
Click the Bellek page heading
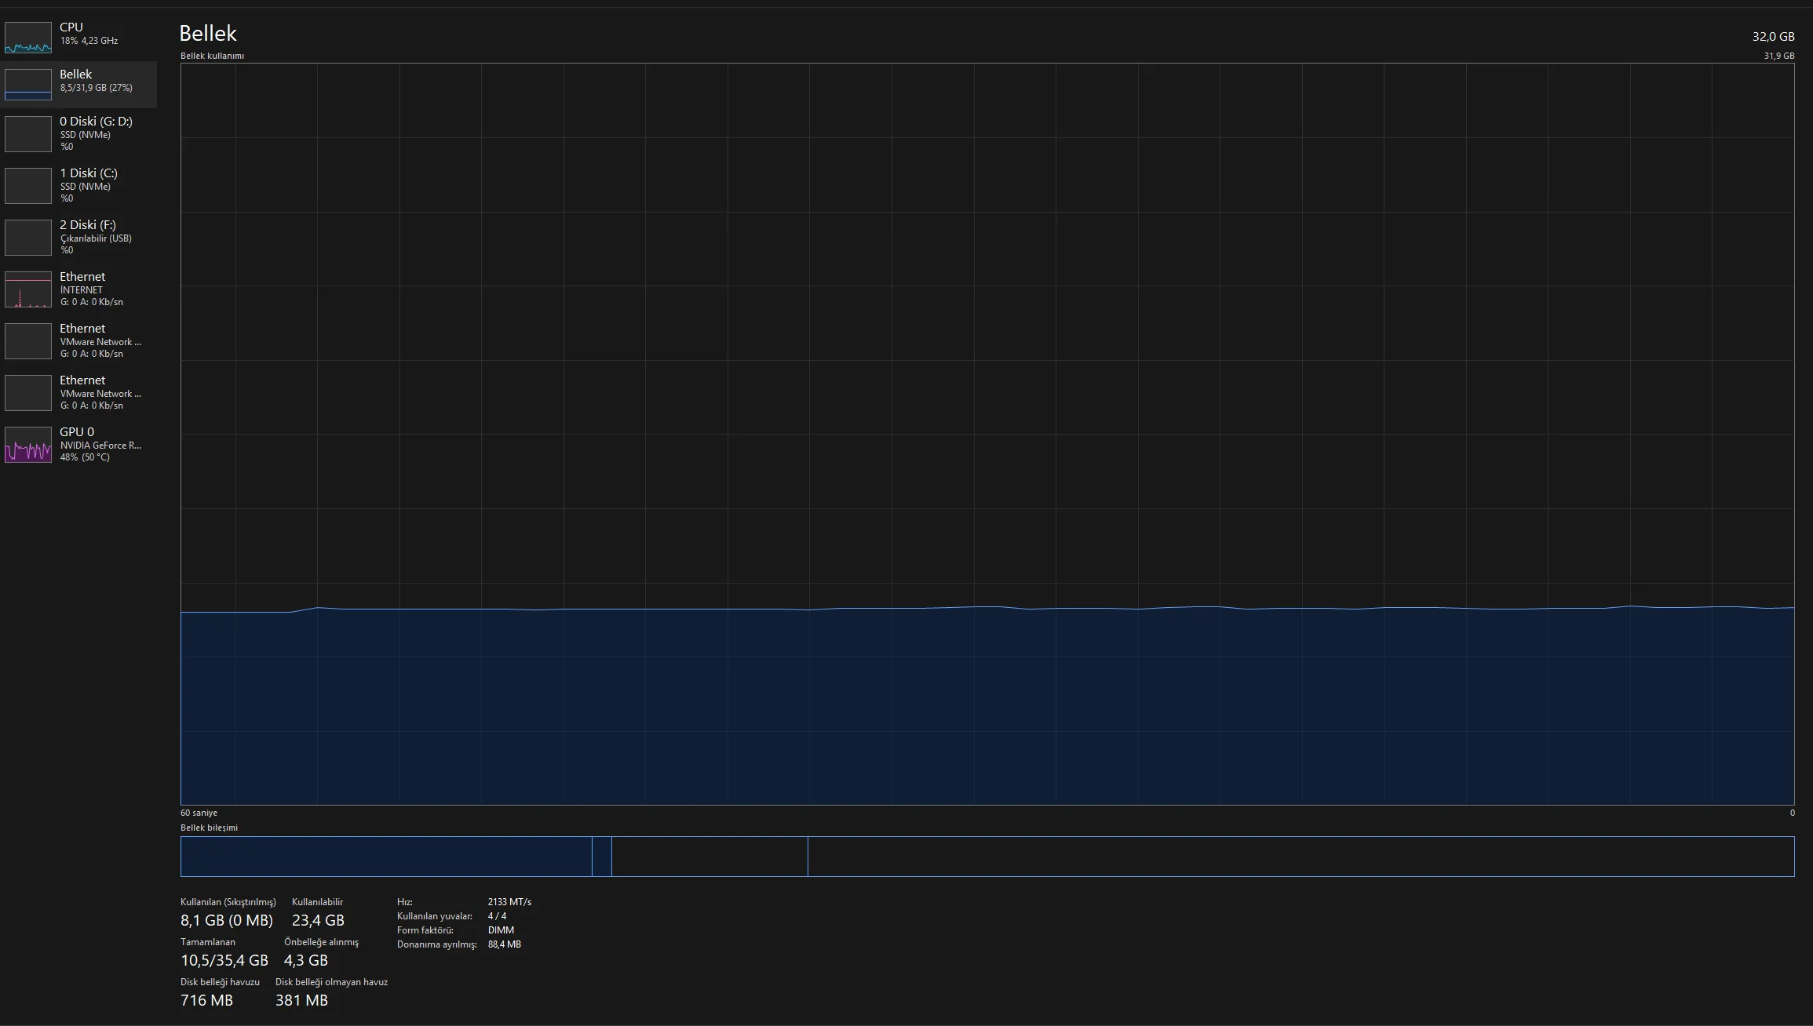click(208, 33)
